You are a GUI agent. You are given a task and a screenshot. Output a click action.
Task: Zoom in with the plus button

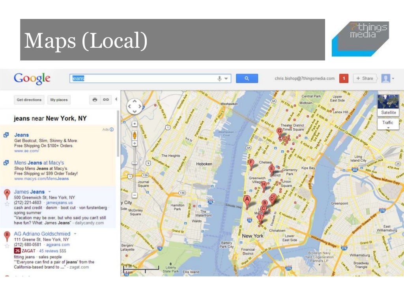135,143
